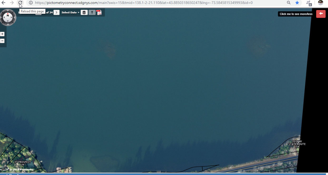Click the blue bookmark star
This screenshot has width=328, height=175.
(297, 3)
